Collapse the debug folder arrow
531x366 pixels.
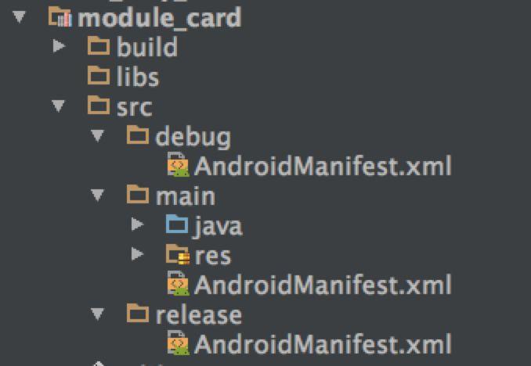pyautogui.click(x=98, y=135)
